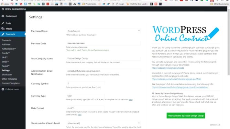Focus the Purchase Code field
The image size is (230, 129).
click(104, 43)
